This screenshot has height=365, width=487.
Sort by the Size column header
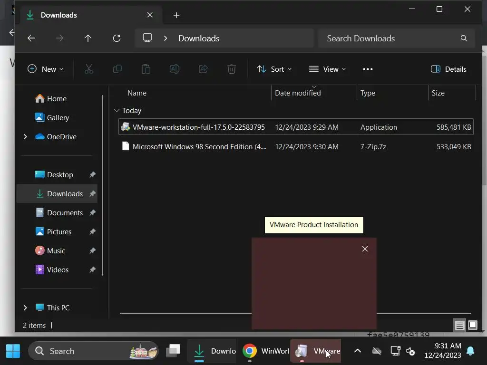tap(438, 93)
